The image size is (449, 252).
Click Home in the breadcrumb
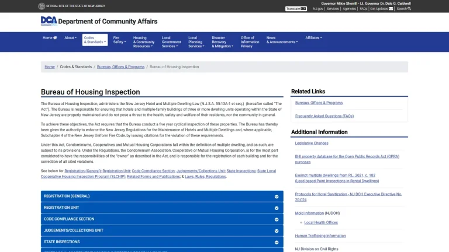tap(50, 67)
